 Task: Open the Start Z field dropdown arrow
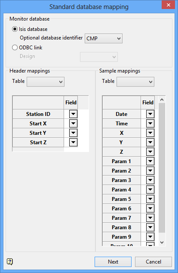coord(73,142)
